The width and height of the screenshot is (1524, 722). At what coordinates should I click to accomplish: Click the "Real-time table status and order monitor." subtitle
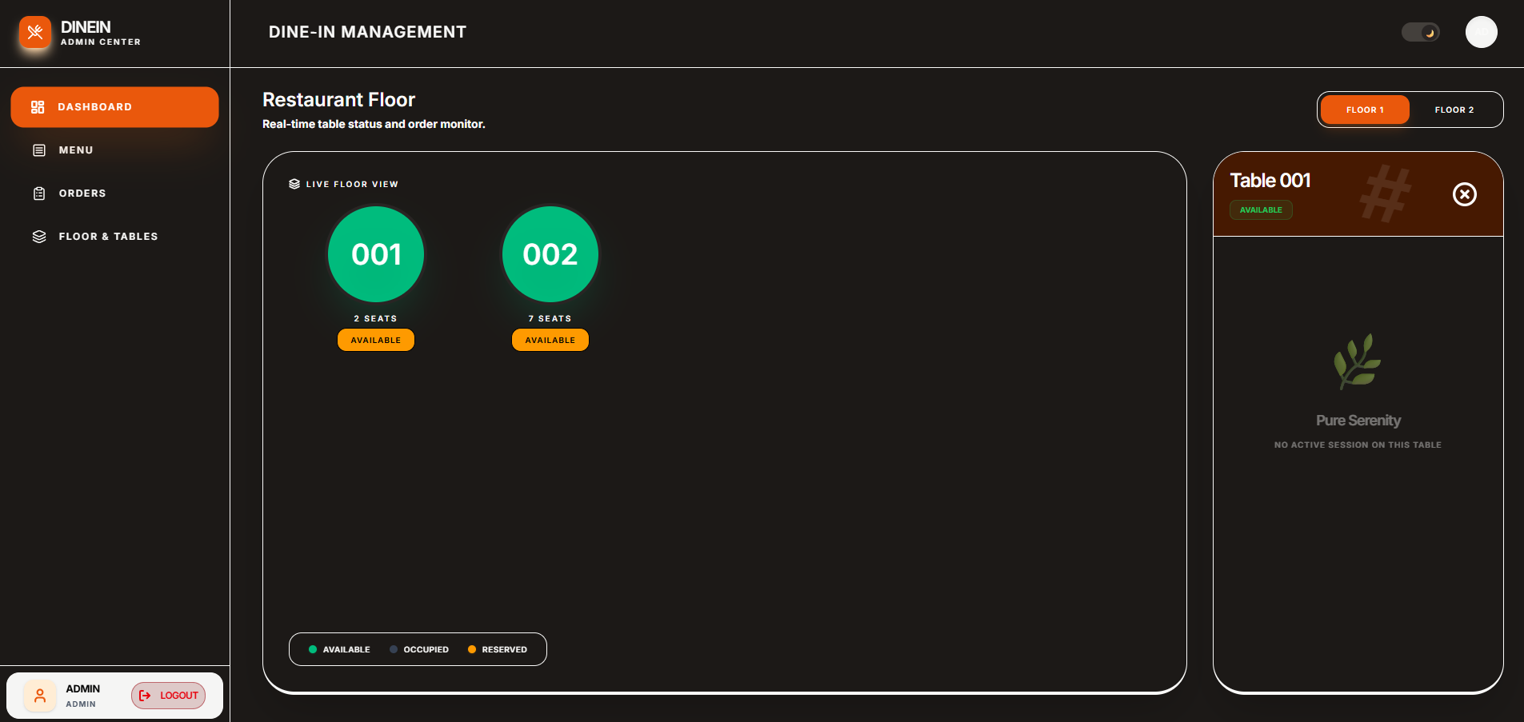click(374, 124)
